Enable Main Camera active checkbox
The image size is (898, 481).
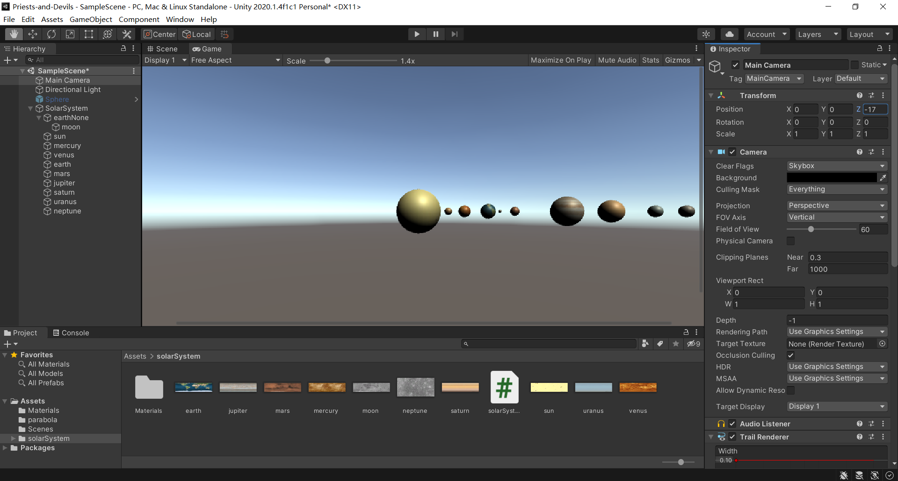point(736,65)
